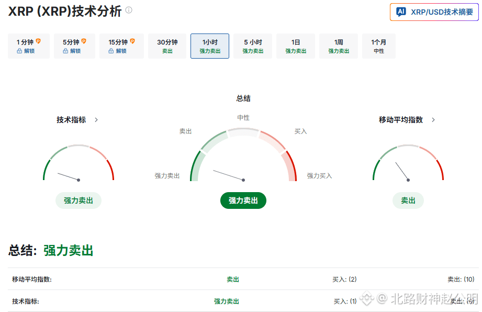Viewport: 482px width, 312px height.
Task: Click the AI chat icon in XRP/USD技术摘要 button
Action: pos(401,12)
